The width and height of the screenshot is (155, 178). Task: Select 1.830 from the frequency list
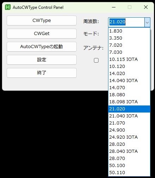(129, 31)
